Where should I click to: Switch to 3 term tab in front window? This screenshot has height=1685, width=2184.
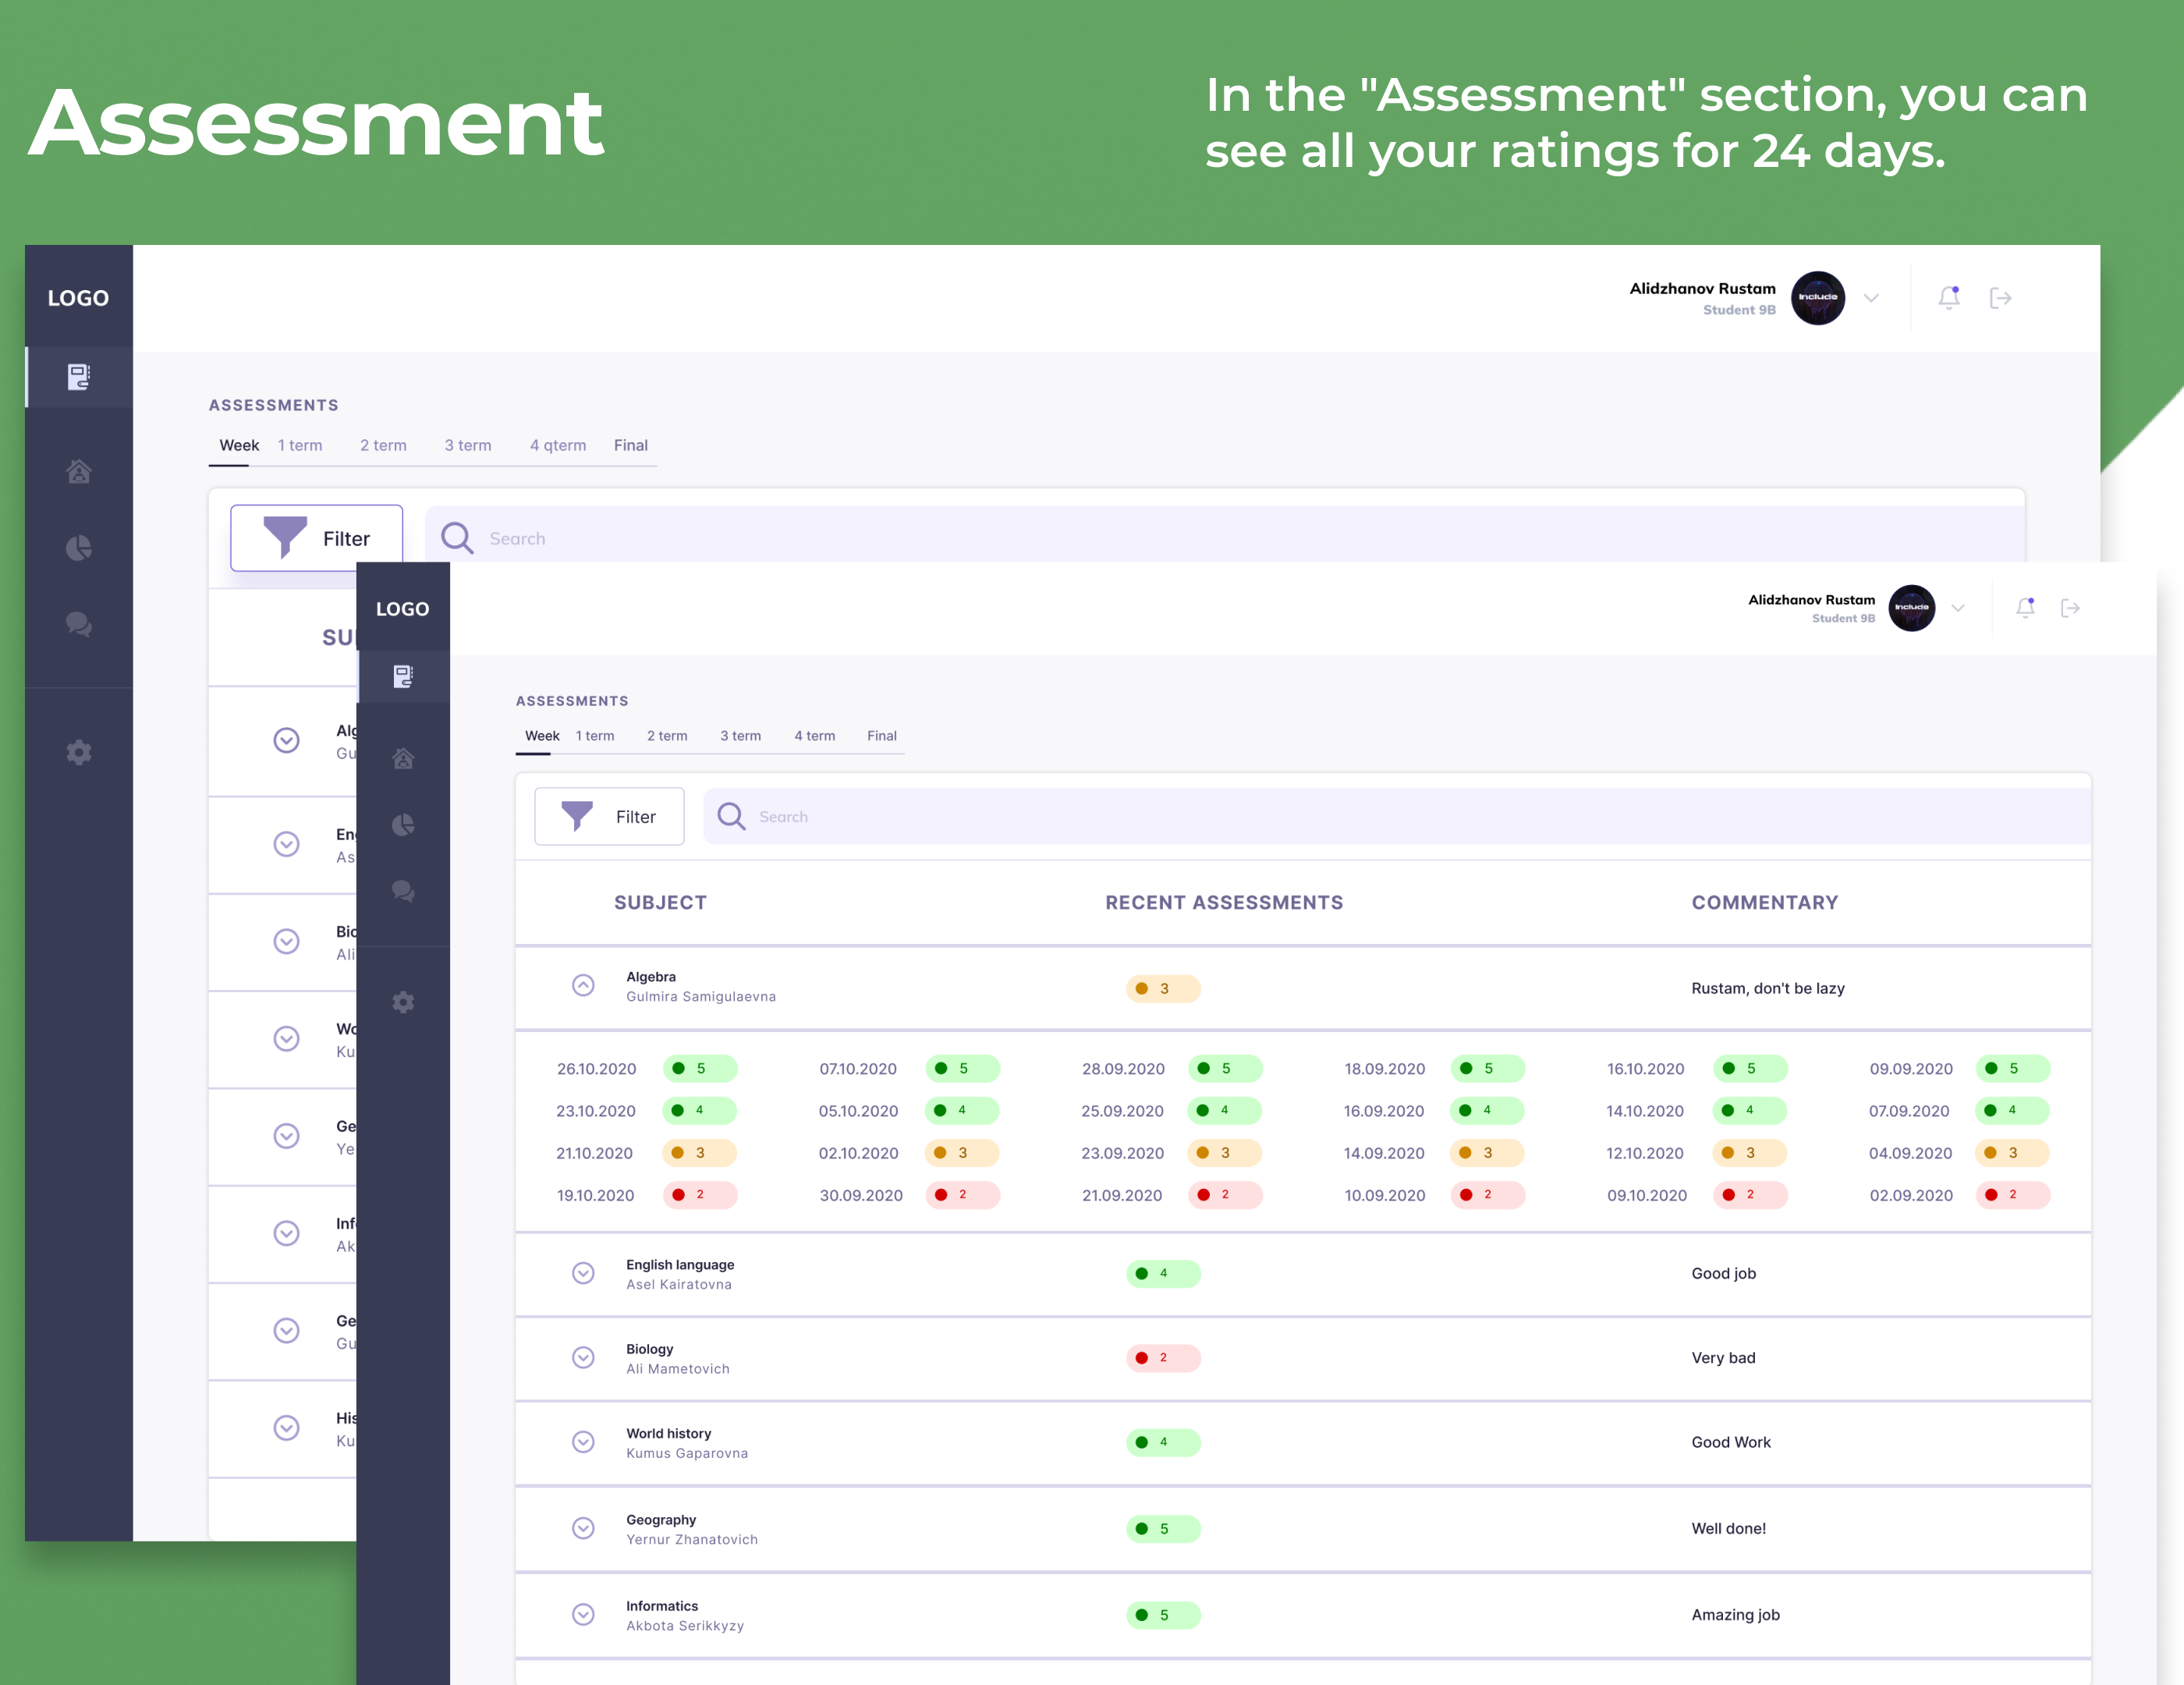point(740,735)
